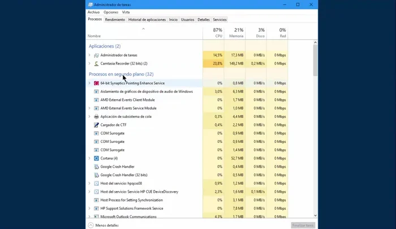Open the Servicios tab
Screen dimensions: 396x229
(219, 19)
